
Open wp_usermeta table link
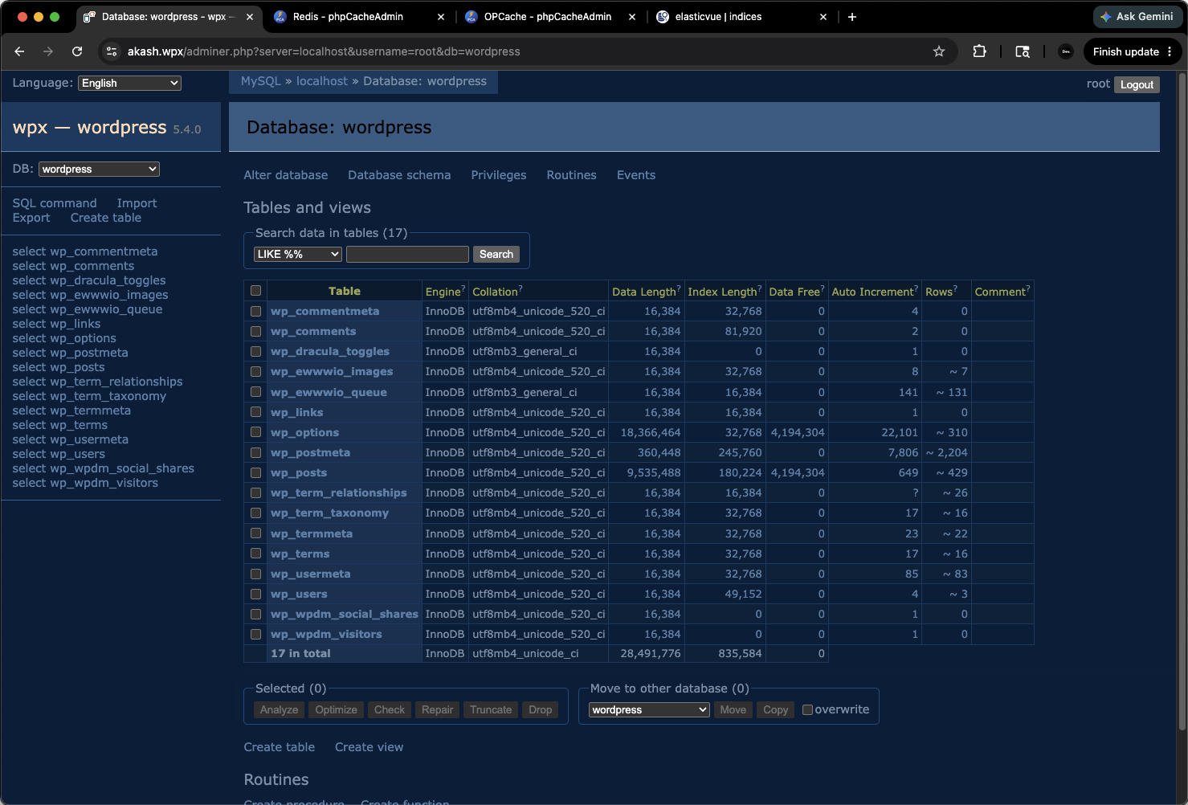(310, 574)
